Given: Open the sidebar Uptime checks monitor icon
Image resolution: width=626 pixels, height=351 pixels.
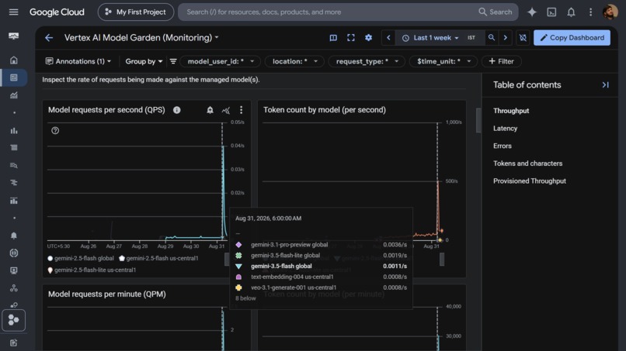Looking at the screenshot, I should tap(13, 270).
